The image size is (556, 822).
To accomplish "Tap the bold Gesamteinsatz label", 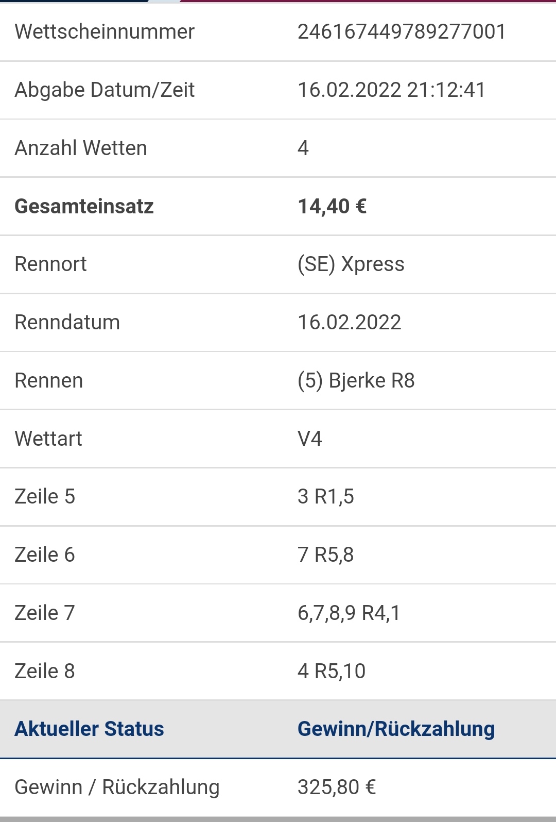I will (84, 206).
